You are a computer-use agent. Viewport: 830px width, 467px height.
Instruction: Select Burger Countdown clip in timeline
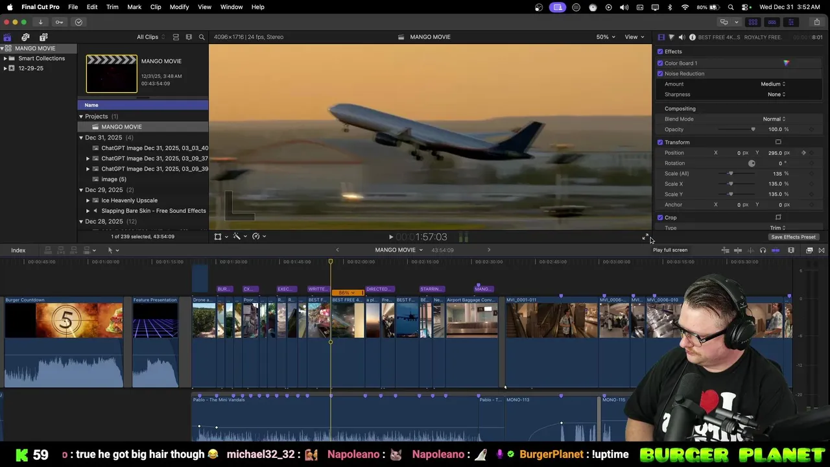click(64, 342)
